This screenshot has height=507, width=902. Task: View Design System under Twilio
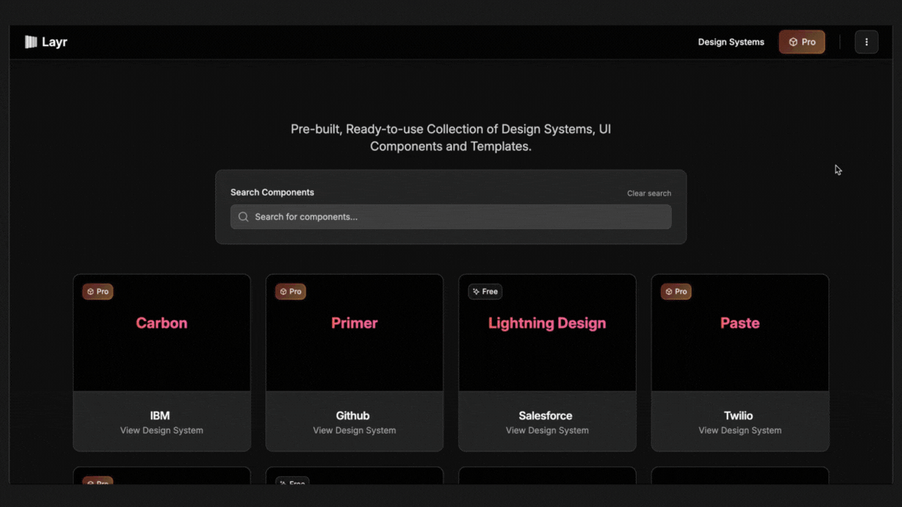tap(740, 430)
